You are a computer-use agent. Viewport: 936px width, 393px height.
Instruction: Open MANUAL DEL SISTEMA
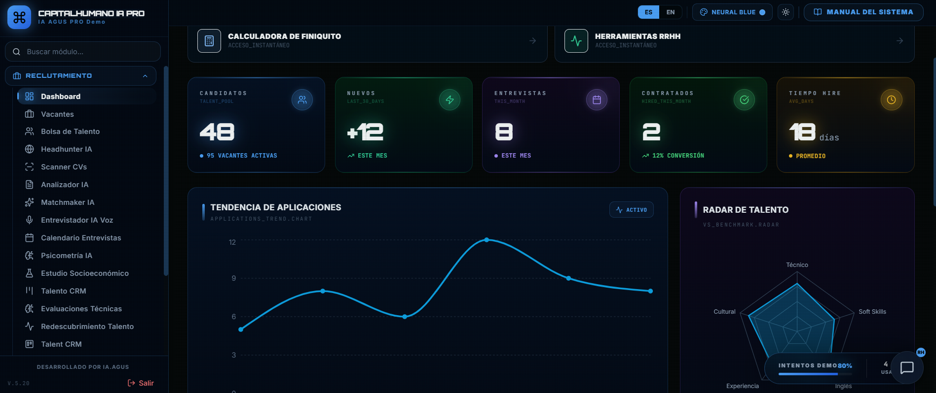click(x=863, y=12)
